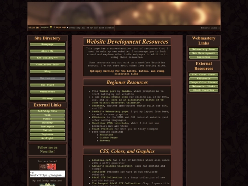Open the VGen external link

pos(47,115)
